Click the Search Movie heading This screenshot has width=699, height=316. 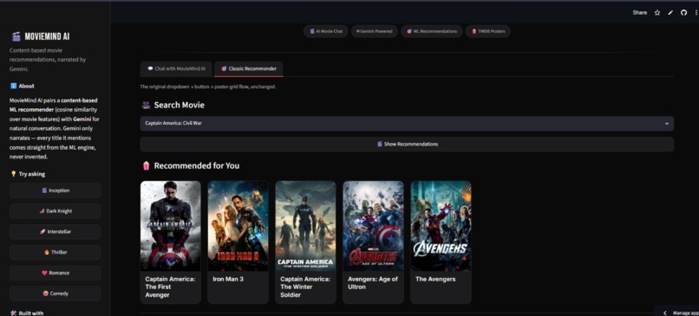(x=180, y=105)
